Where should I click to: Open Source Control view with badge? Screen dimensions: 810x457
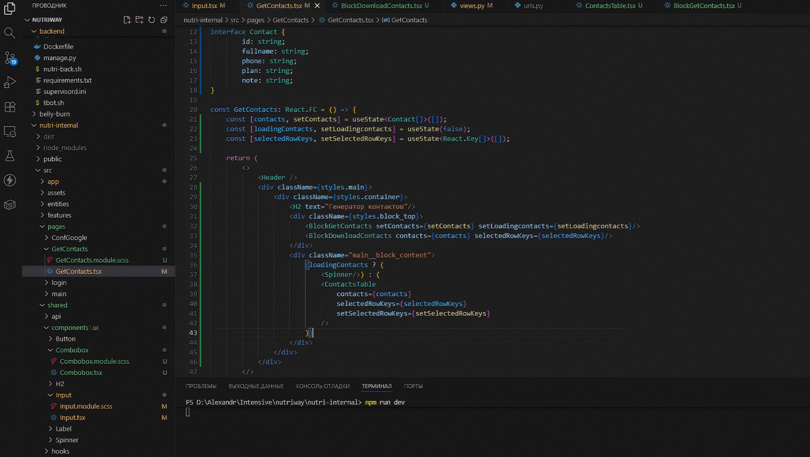9,57
